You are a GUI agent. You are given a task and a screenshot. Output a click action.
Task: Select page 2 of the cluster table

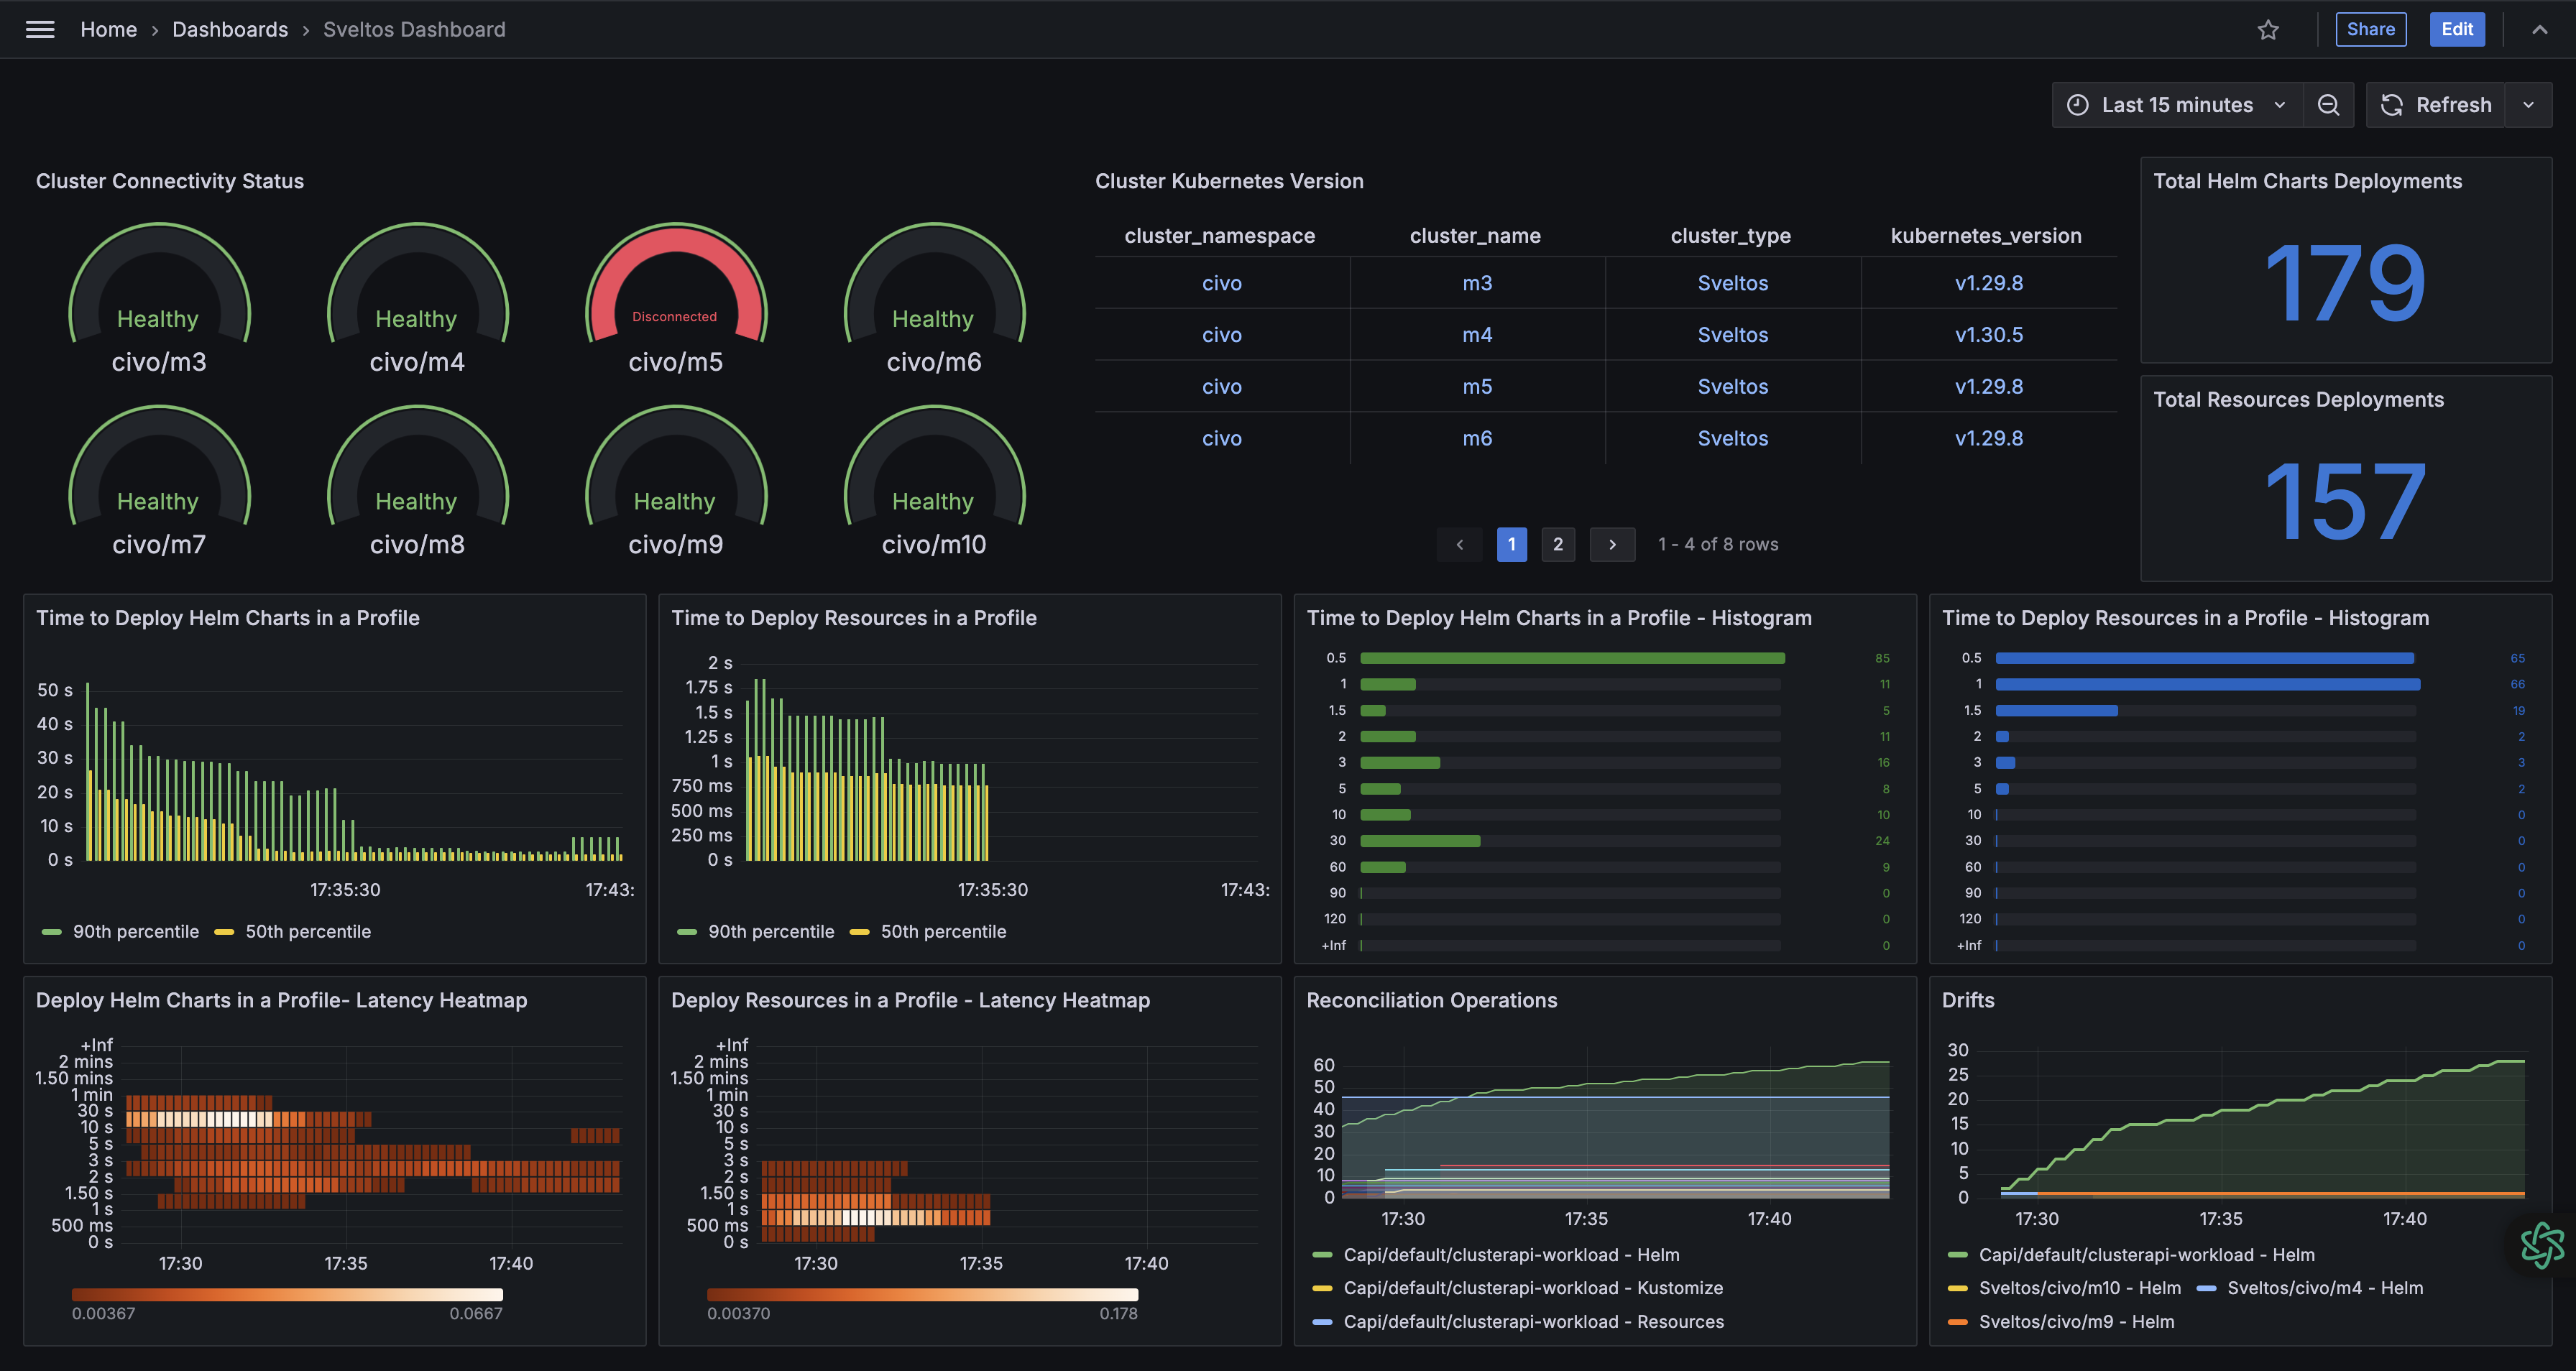pyautogui.click(x=1558, y=544)
